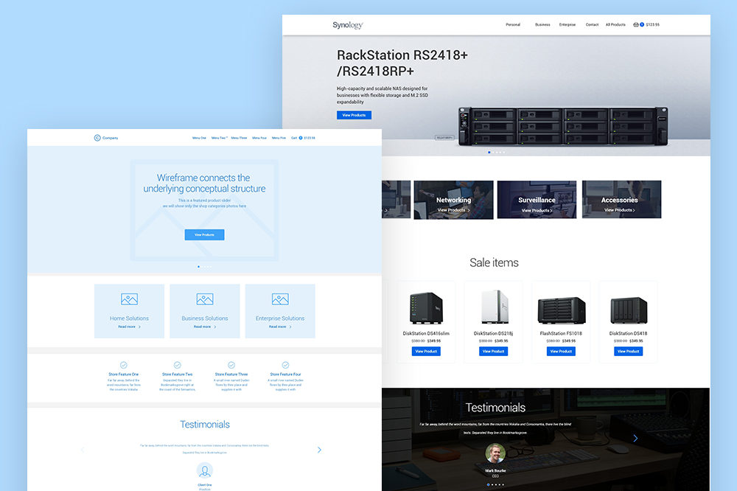Click View Product for DiskStation DS416slim

coord(426,352)
